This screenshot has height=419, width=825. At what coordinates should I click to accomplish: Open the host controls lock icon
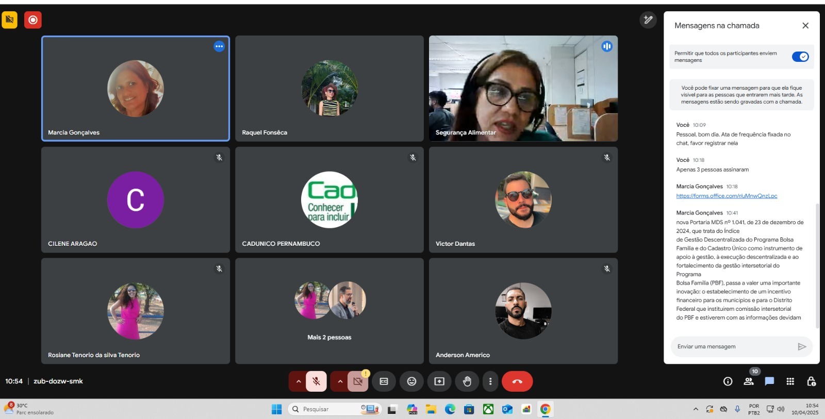tap(811, 381)
